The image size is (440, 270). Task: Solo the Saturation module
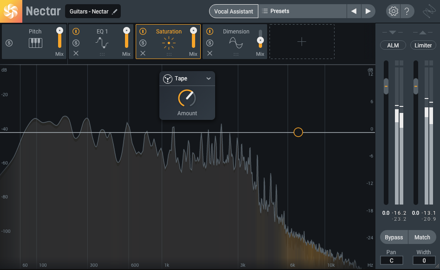pos(143,43)
